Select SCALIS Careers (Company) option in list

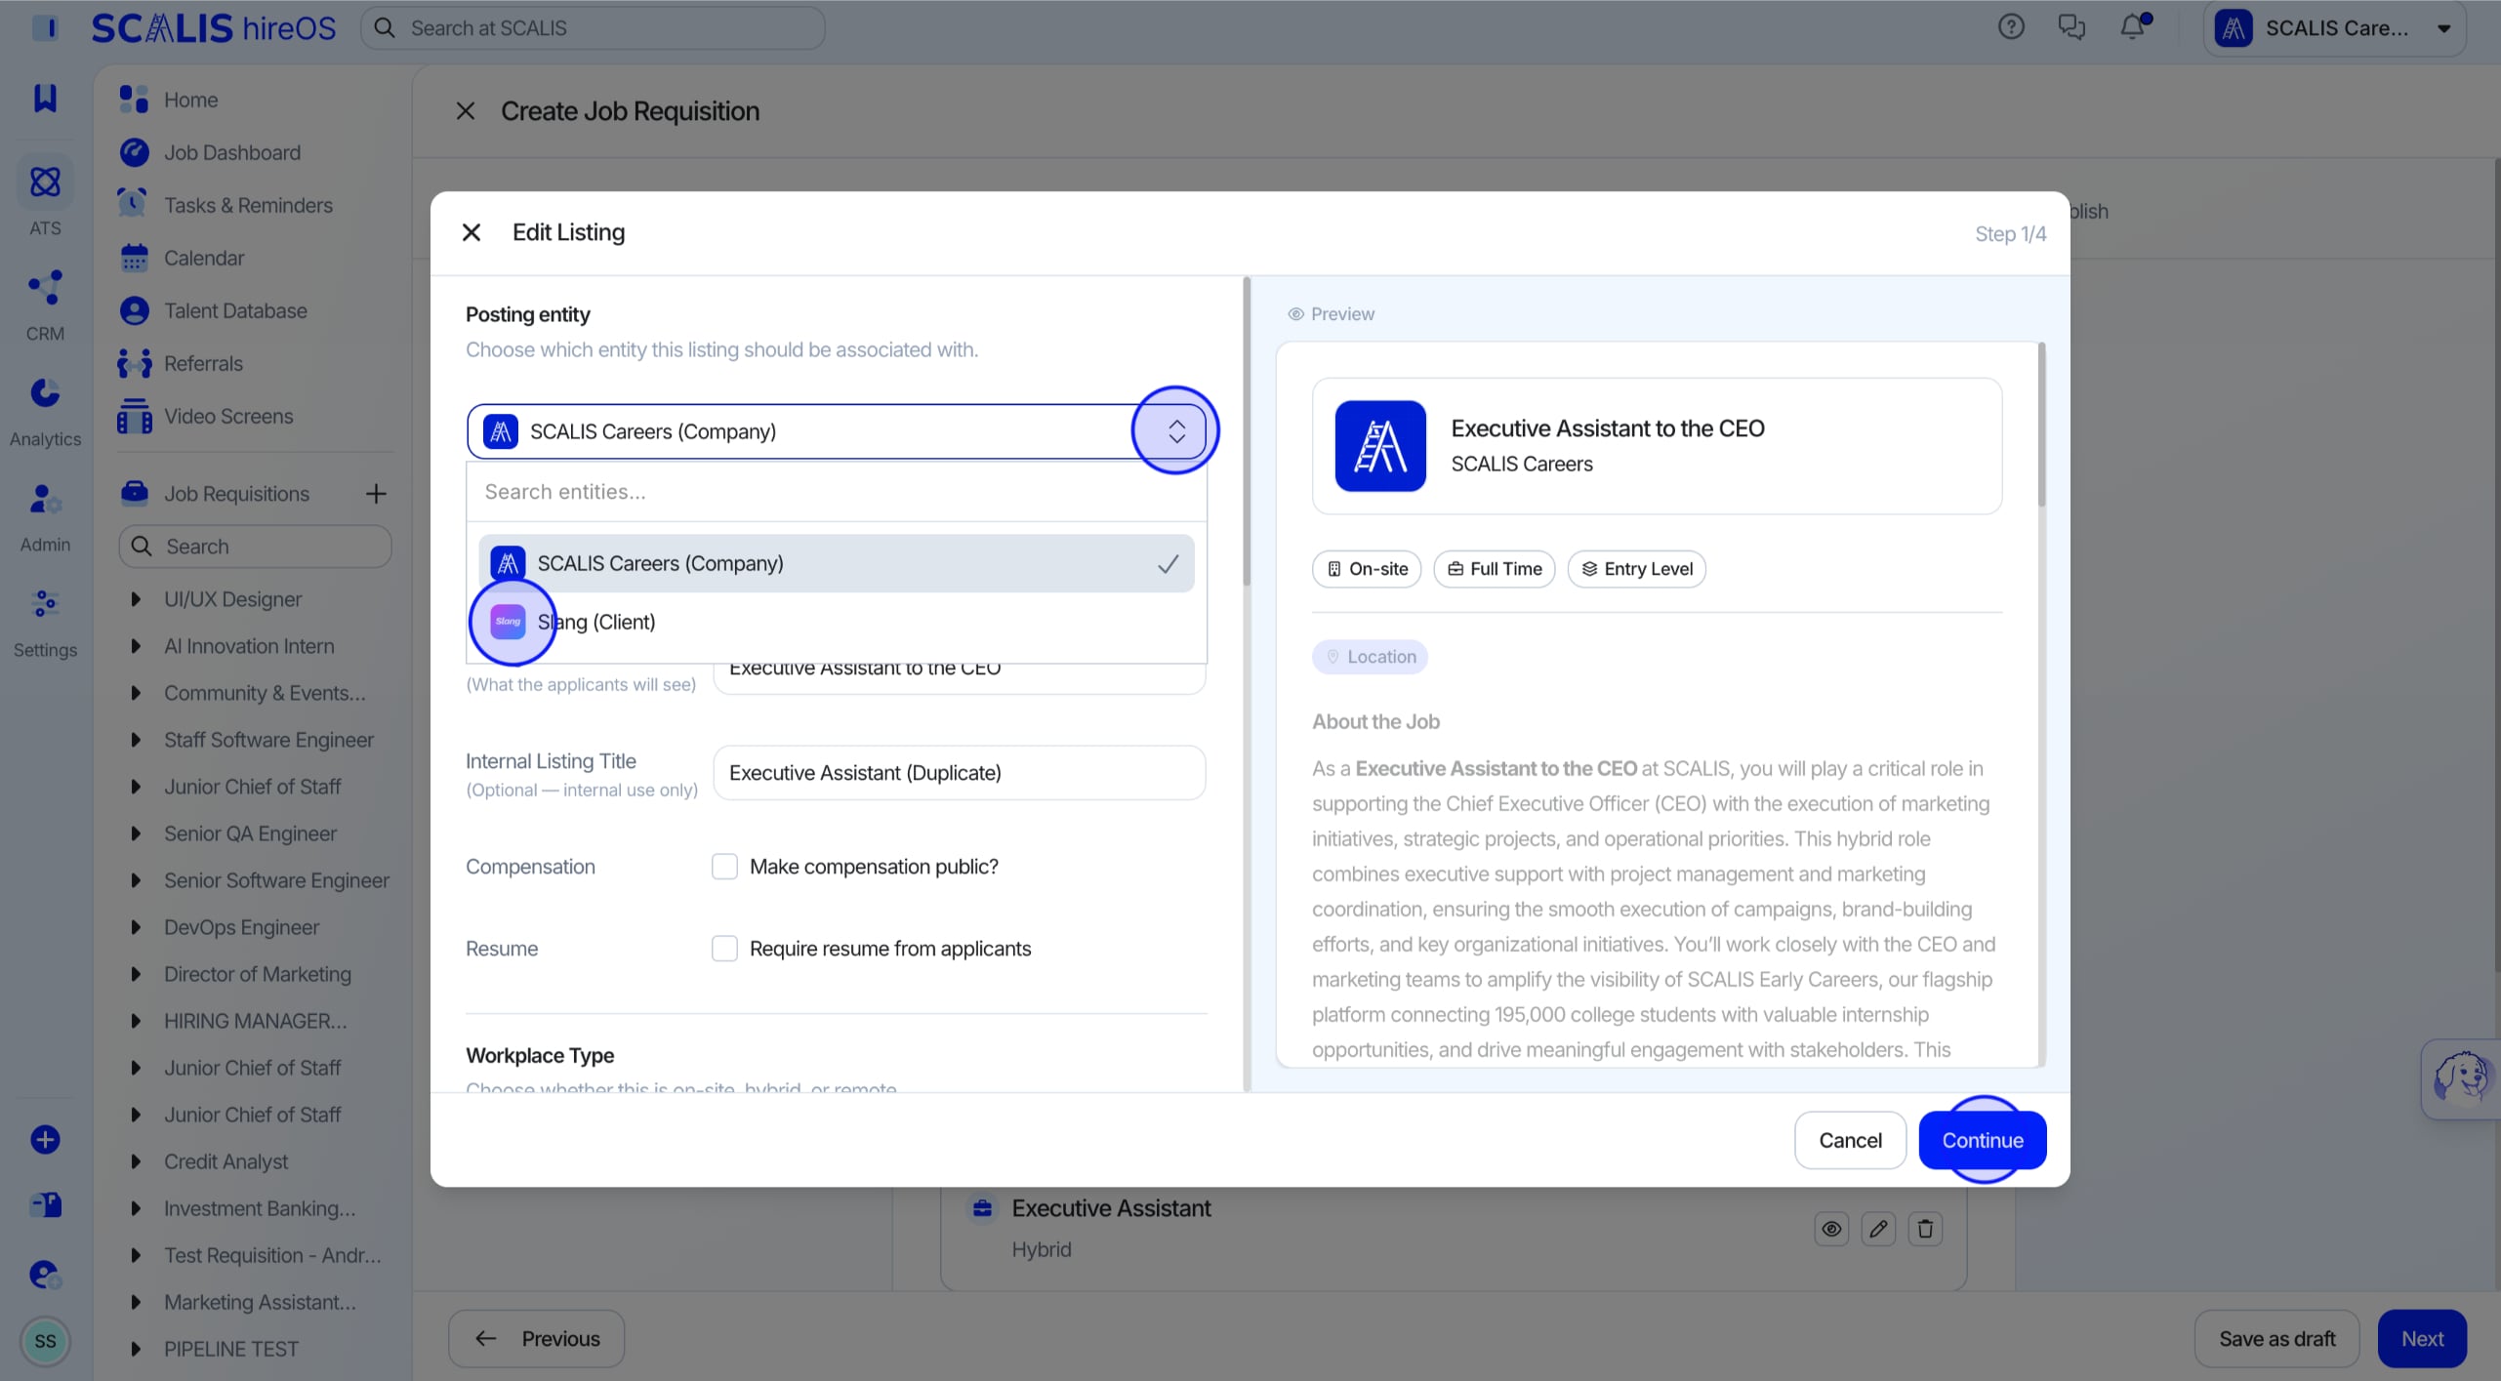pyautogui.click(x=836, y=563)
